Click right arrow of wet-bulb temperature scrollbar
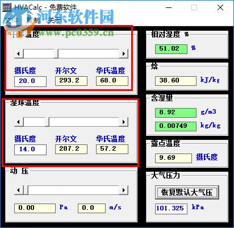 [124, 122]
